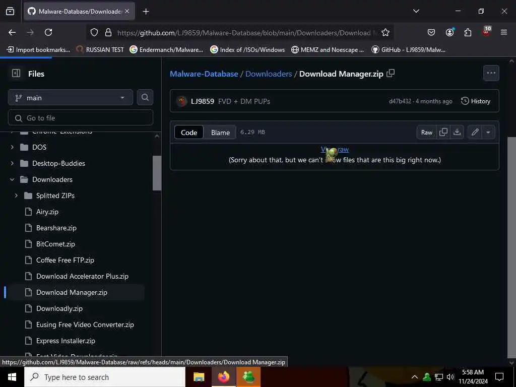The image size is (516, 387).
Task: Show hidden system tray icons chevron
Action: [x=415, y=377]
